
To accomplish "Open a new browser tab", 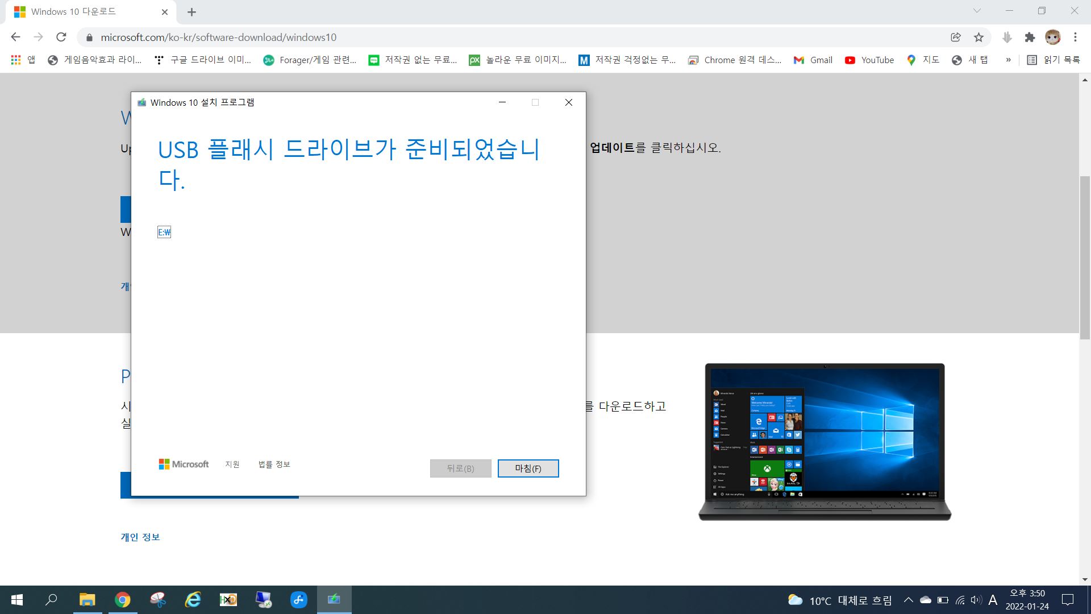I will [191, 12].
